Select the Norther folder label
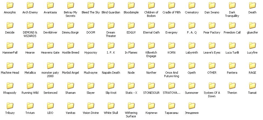 [151, 73]
